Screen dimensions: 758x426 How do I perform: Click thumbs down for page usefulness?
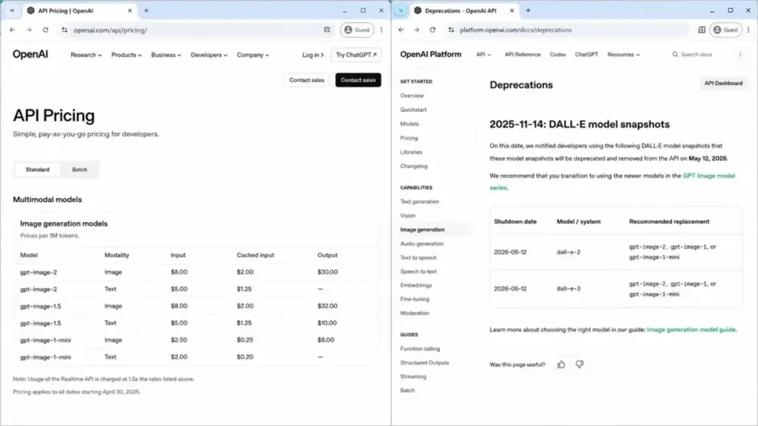[579, 365]
